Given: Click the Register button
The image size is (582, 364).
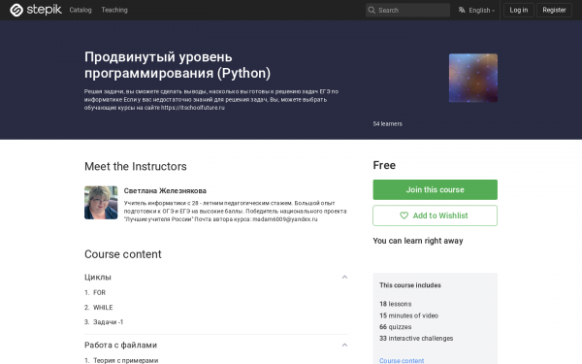Looking at the screenshot, I should (554, 10).
